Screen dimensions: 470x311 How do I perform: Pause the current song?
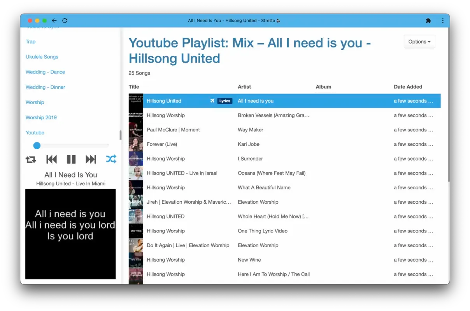point(71,159)
